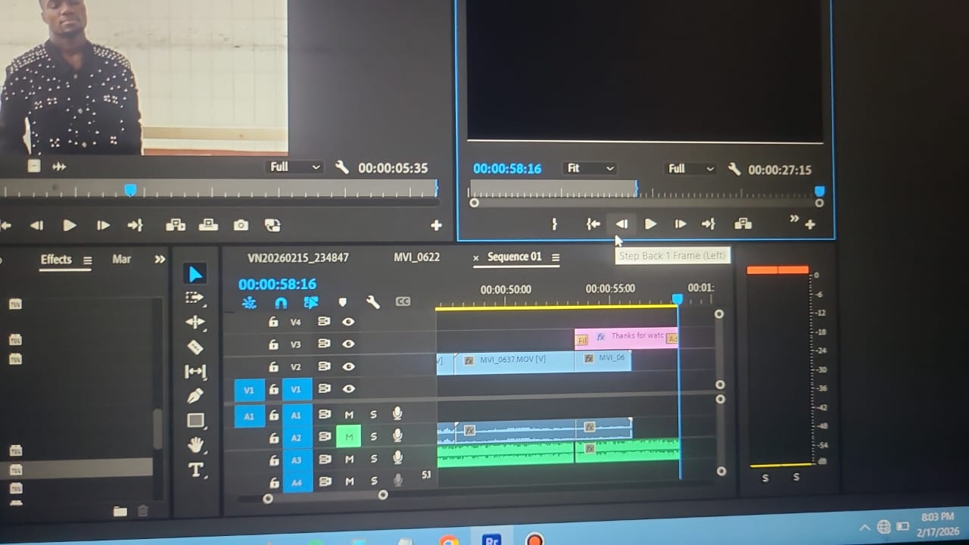Toggle V2 track visibility eye
Image resolution: width=969 pixels, height=545 pixels.
(x=348, y=366)
